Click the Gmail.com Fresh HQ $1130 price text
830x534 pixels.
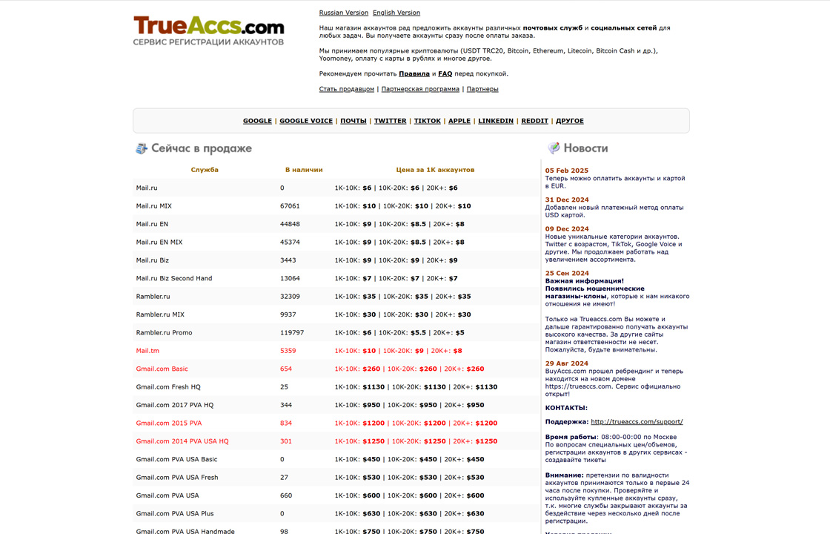(416, 386)
